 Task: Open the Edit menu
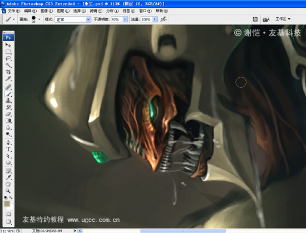(30, 11)
